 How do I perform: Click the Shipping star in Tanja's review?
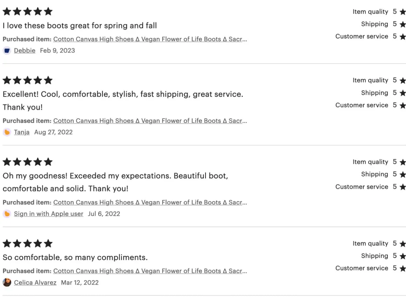(x=402, y=93)
